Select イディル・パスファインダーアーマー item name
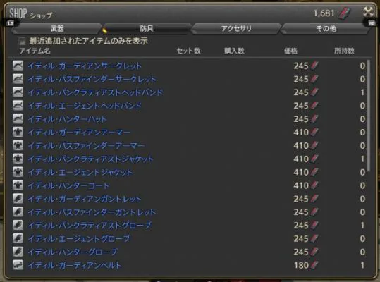Image resolution: width=380 pixels, height=282 pixels. (x=86, y=146)
